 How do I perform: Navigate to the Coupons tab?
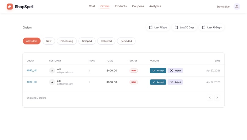[x=138, y=6]
